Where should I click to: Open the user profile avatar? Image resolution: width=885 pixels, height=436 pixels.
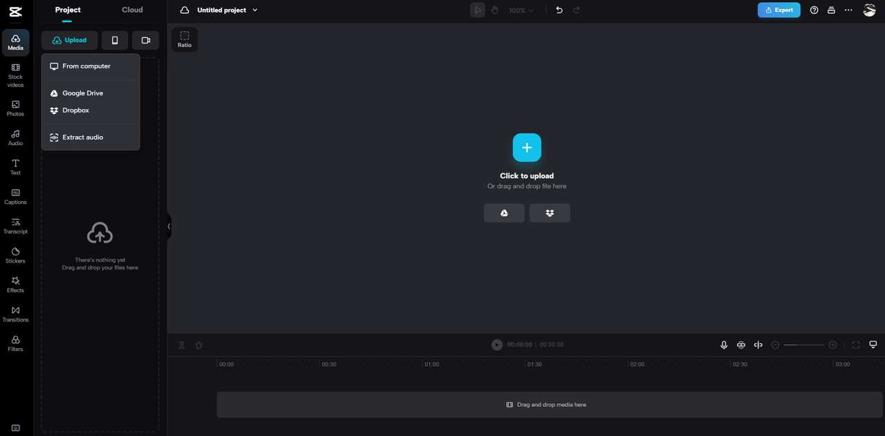[x=869, y=10]
